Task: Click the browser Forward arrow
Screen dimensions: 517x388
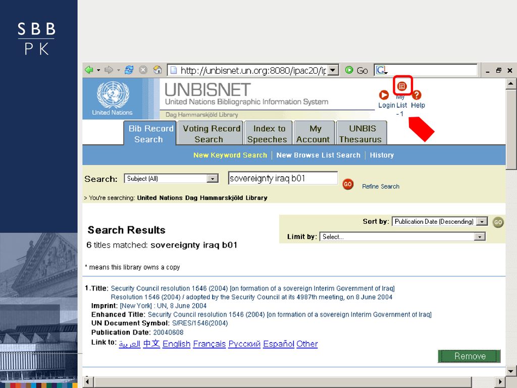Action: click(109, 70)
